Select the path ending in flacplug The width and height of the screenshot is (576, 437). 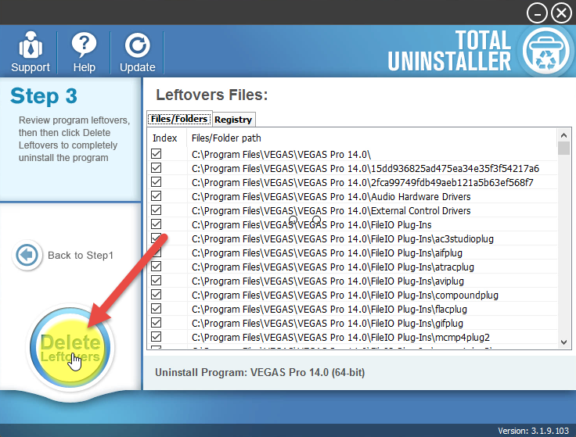coord(329,310)
